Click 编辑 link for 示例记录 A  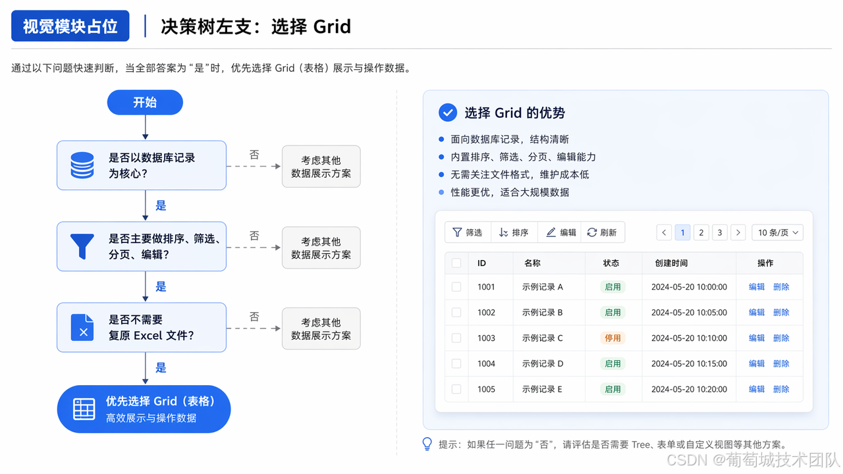click(x=757, y=287)
